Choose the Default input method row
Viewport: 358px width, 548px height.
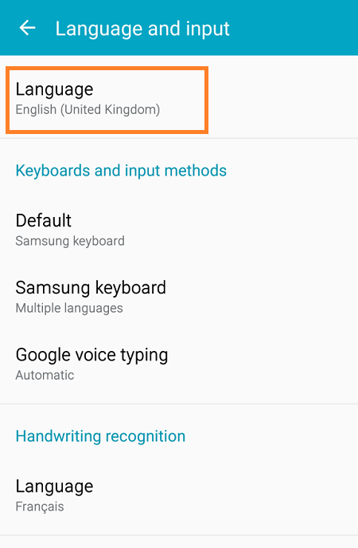pos(179,231)
